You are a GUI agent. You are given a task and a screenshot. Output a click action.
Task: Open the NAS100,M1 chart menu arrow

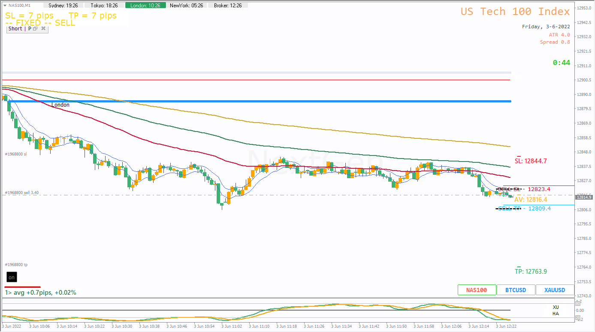click(5, 5)
